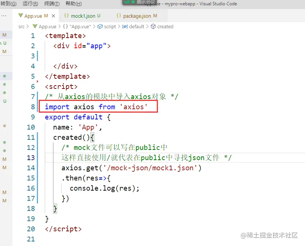Click the method cube icon before created
This screenshot has height=246, width=305.
pos(153,26)
